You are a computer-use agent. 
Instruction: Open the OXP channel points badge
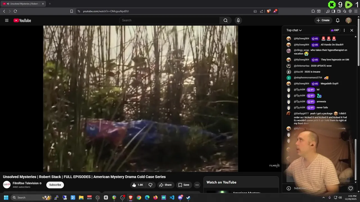coord(335,30)
